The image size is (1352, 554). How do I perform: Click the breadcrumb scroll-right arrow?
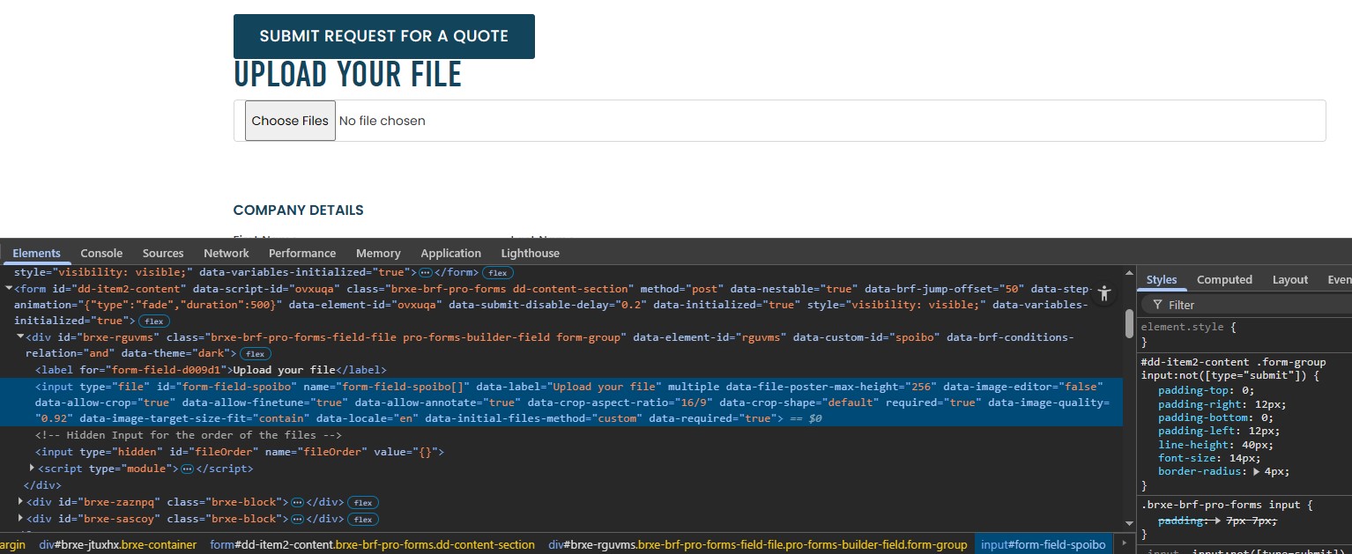tap(1124, 544)
